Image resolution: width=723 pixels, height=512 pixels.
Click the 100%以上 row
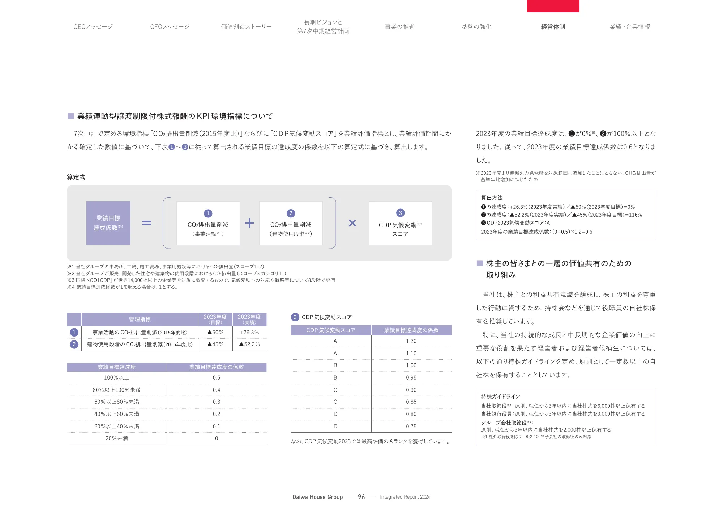coord(167,377)
